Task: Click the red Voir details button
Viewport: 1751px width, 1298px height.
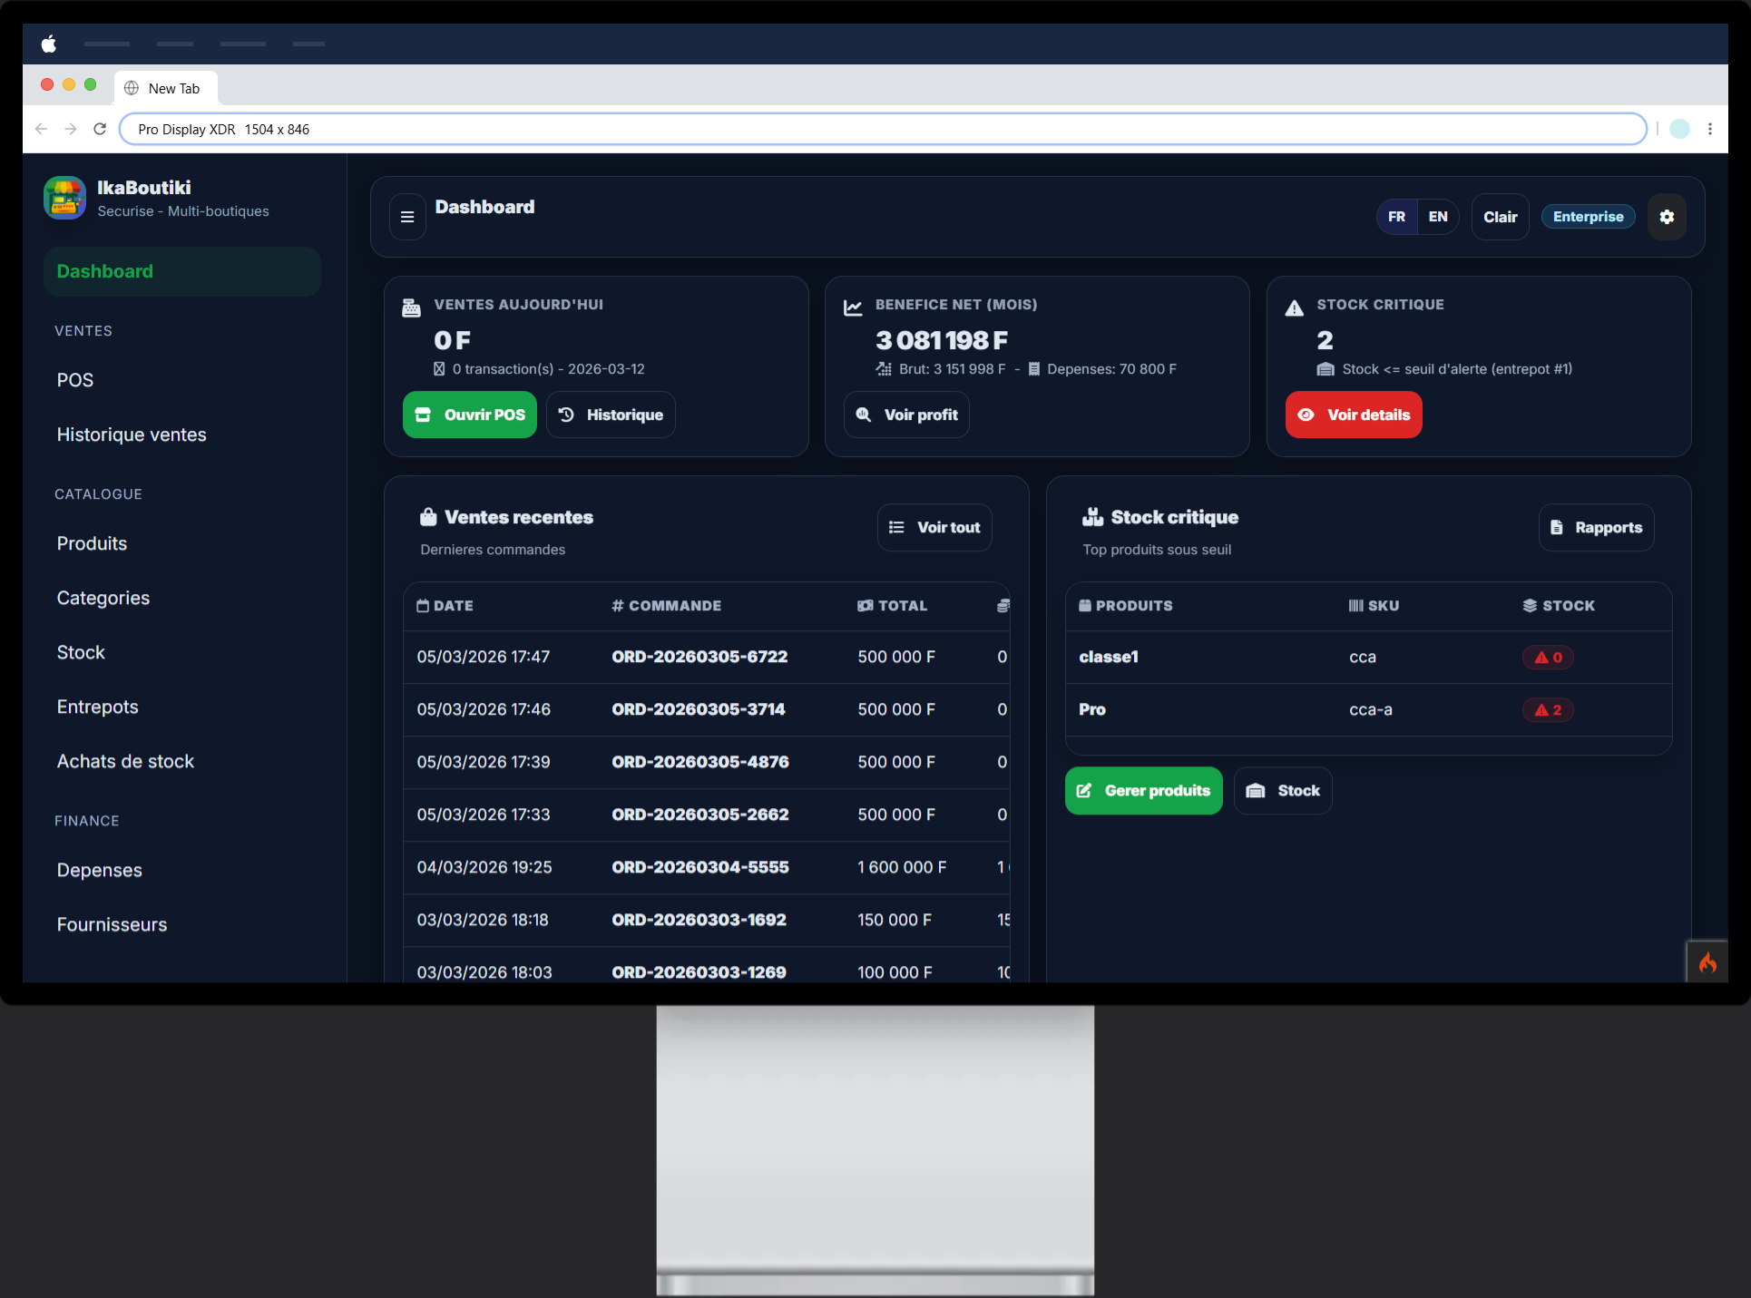Action: [x=1354, y=415]
